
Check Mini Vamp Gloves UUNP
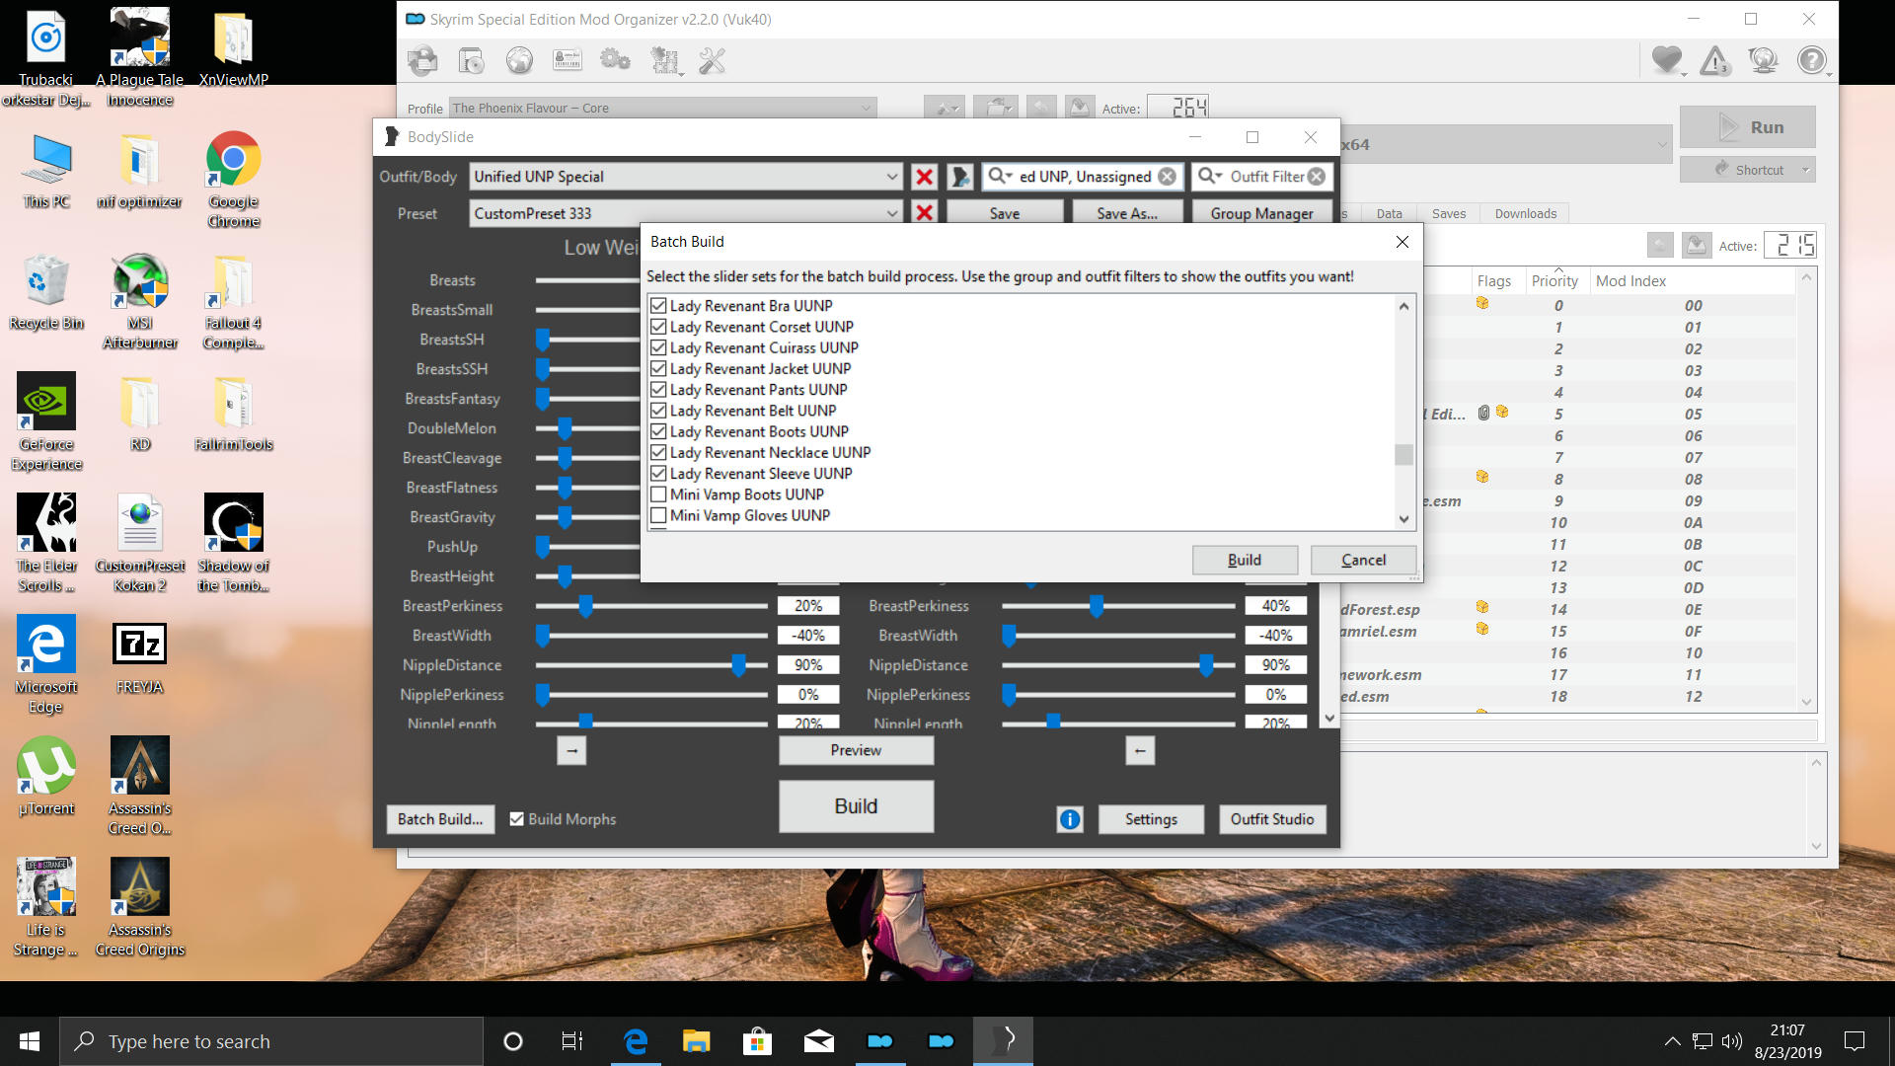point(658,515)
